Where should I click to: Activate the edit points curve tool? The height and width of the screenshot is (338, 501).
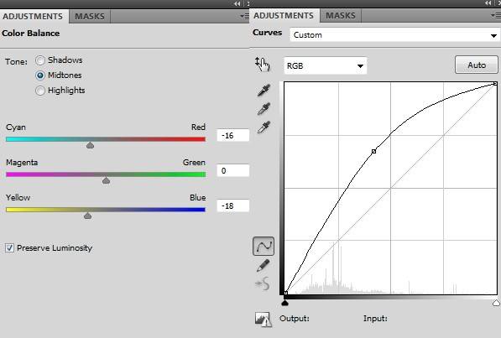(x=264, y=246)
